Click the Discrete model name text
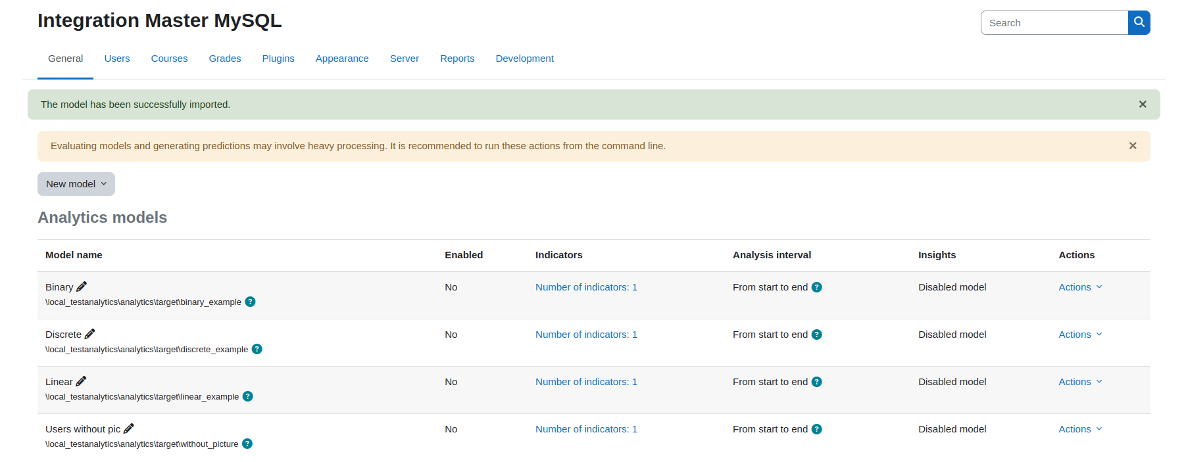Image resolution: width=1186 pixels, height=462 pixels. [x=63, y=335]
